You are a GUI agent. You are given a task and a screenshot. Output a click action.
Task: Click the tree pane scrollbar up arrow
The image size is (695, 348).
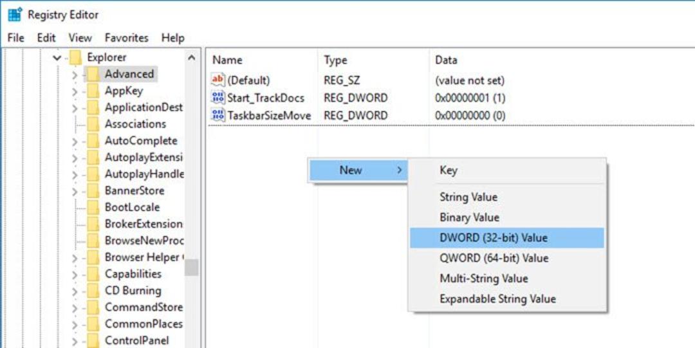coord(192,58)
